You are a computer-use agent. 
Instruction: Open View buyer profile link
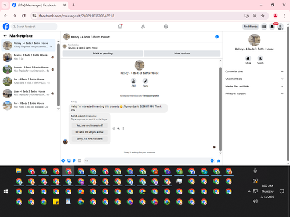tap(151, 95)
